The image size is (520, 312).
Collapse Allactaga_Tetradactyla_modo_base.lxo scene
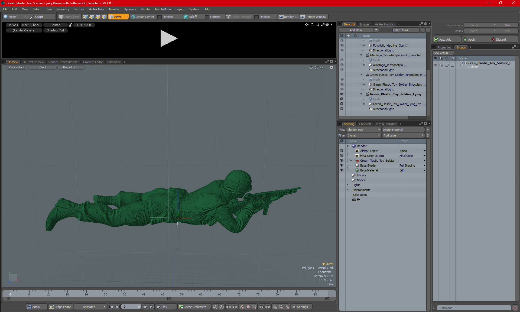point(361,55)
